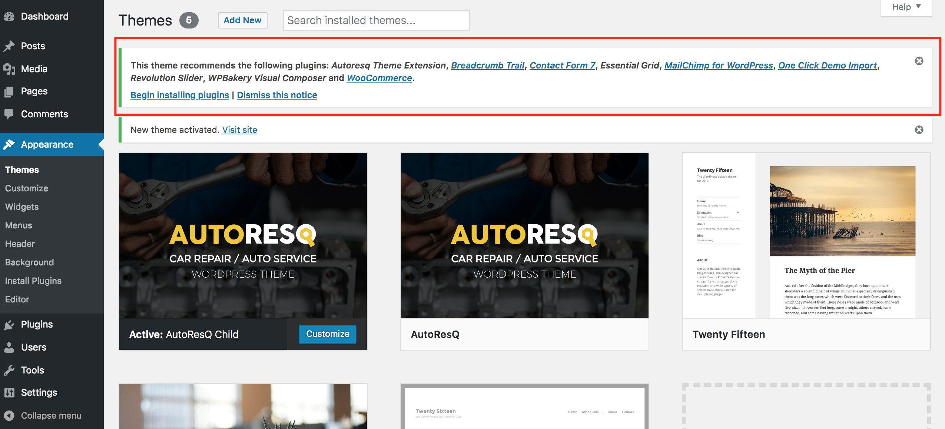Open the Tools menu label
This screenshot has width=945, height=429.
tap(33, 370)
